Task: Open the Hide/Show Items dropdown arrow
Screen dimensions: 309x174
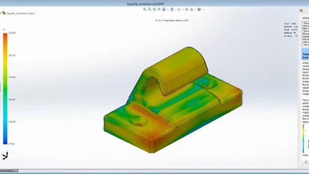Action: tap(183, 10)
